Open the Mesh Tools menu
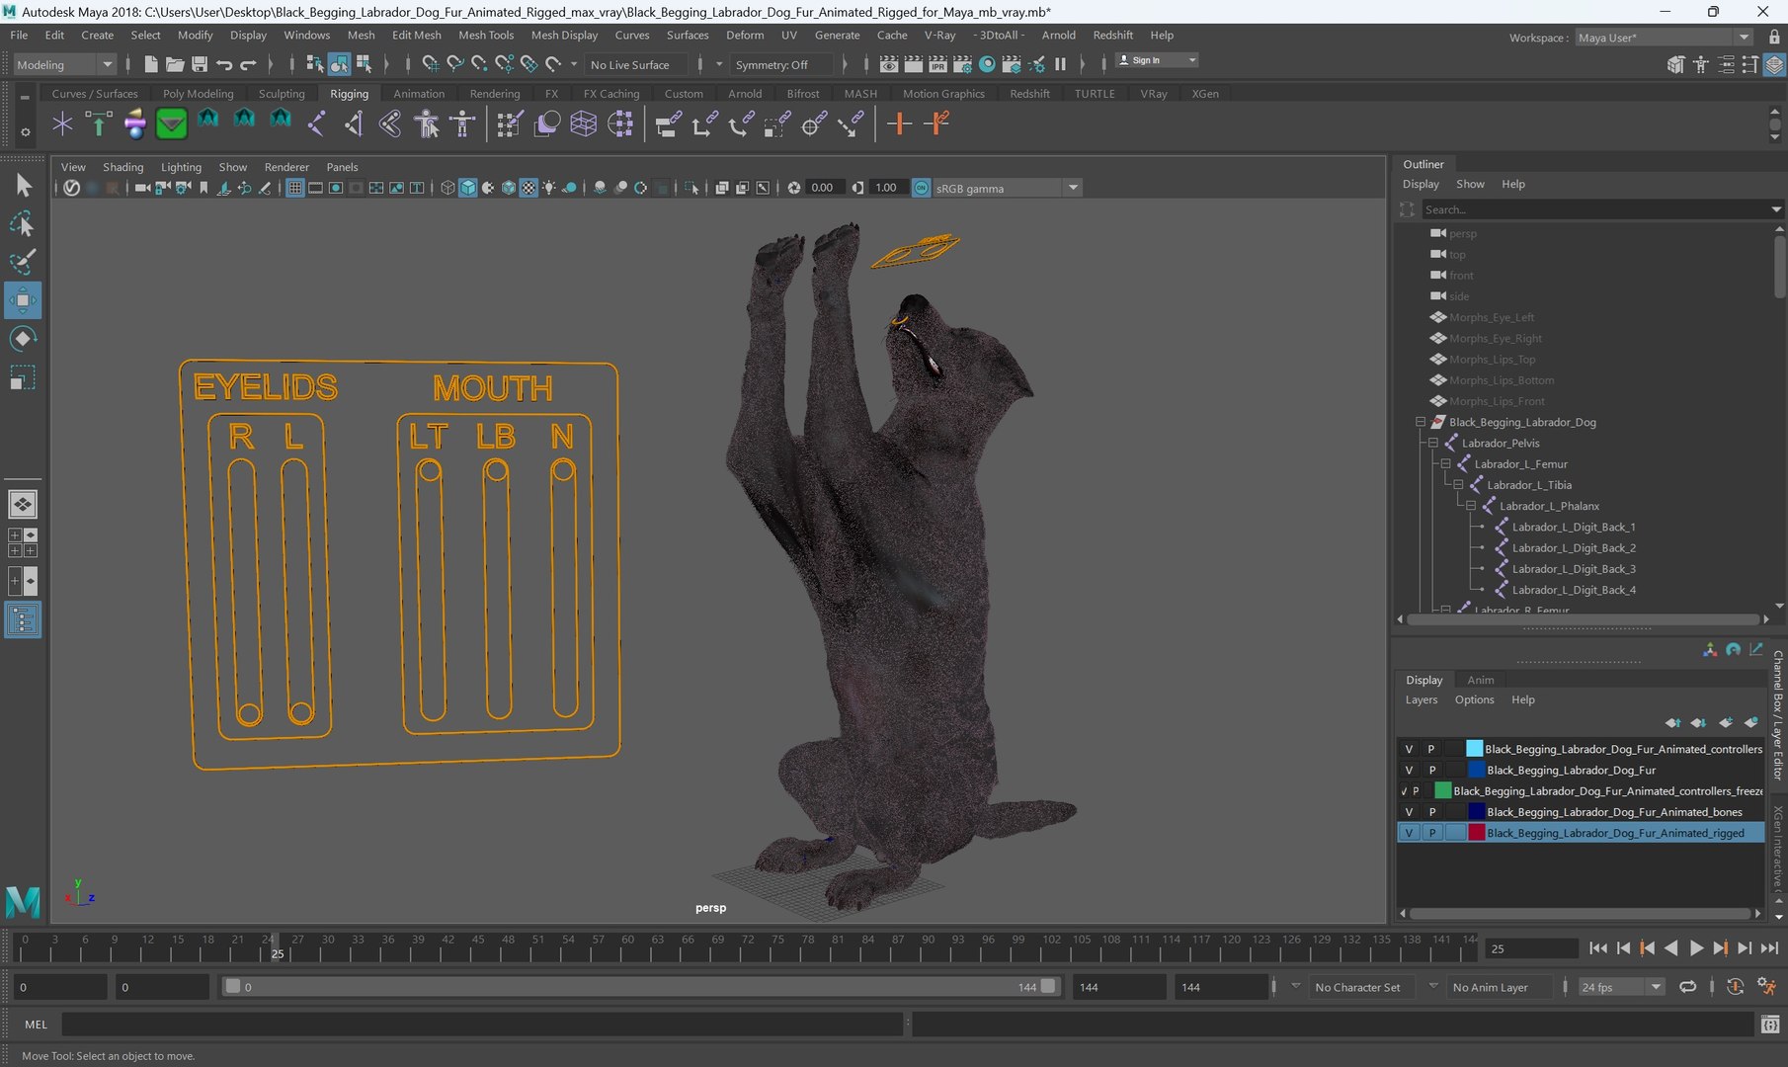This screenshot has width=1788, height=1067. (x=486, y=35)
